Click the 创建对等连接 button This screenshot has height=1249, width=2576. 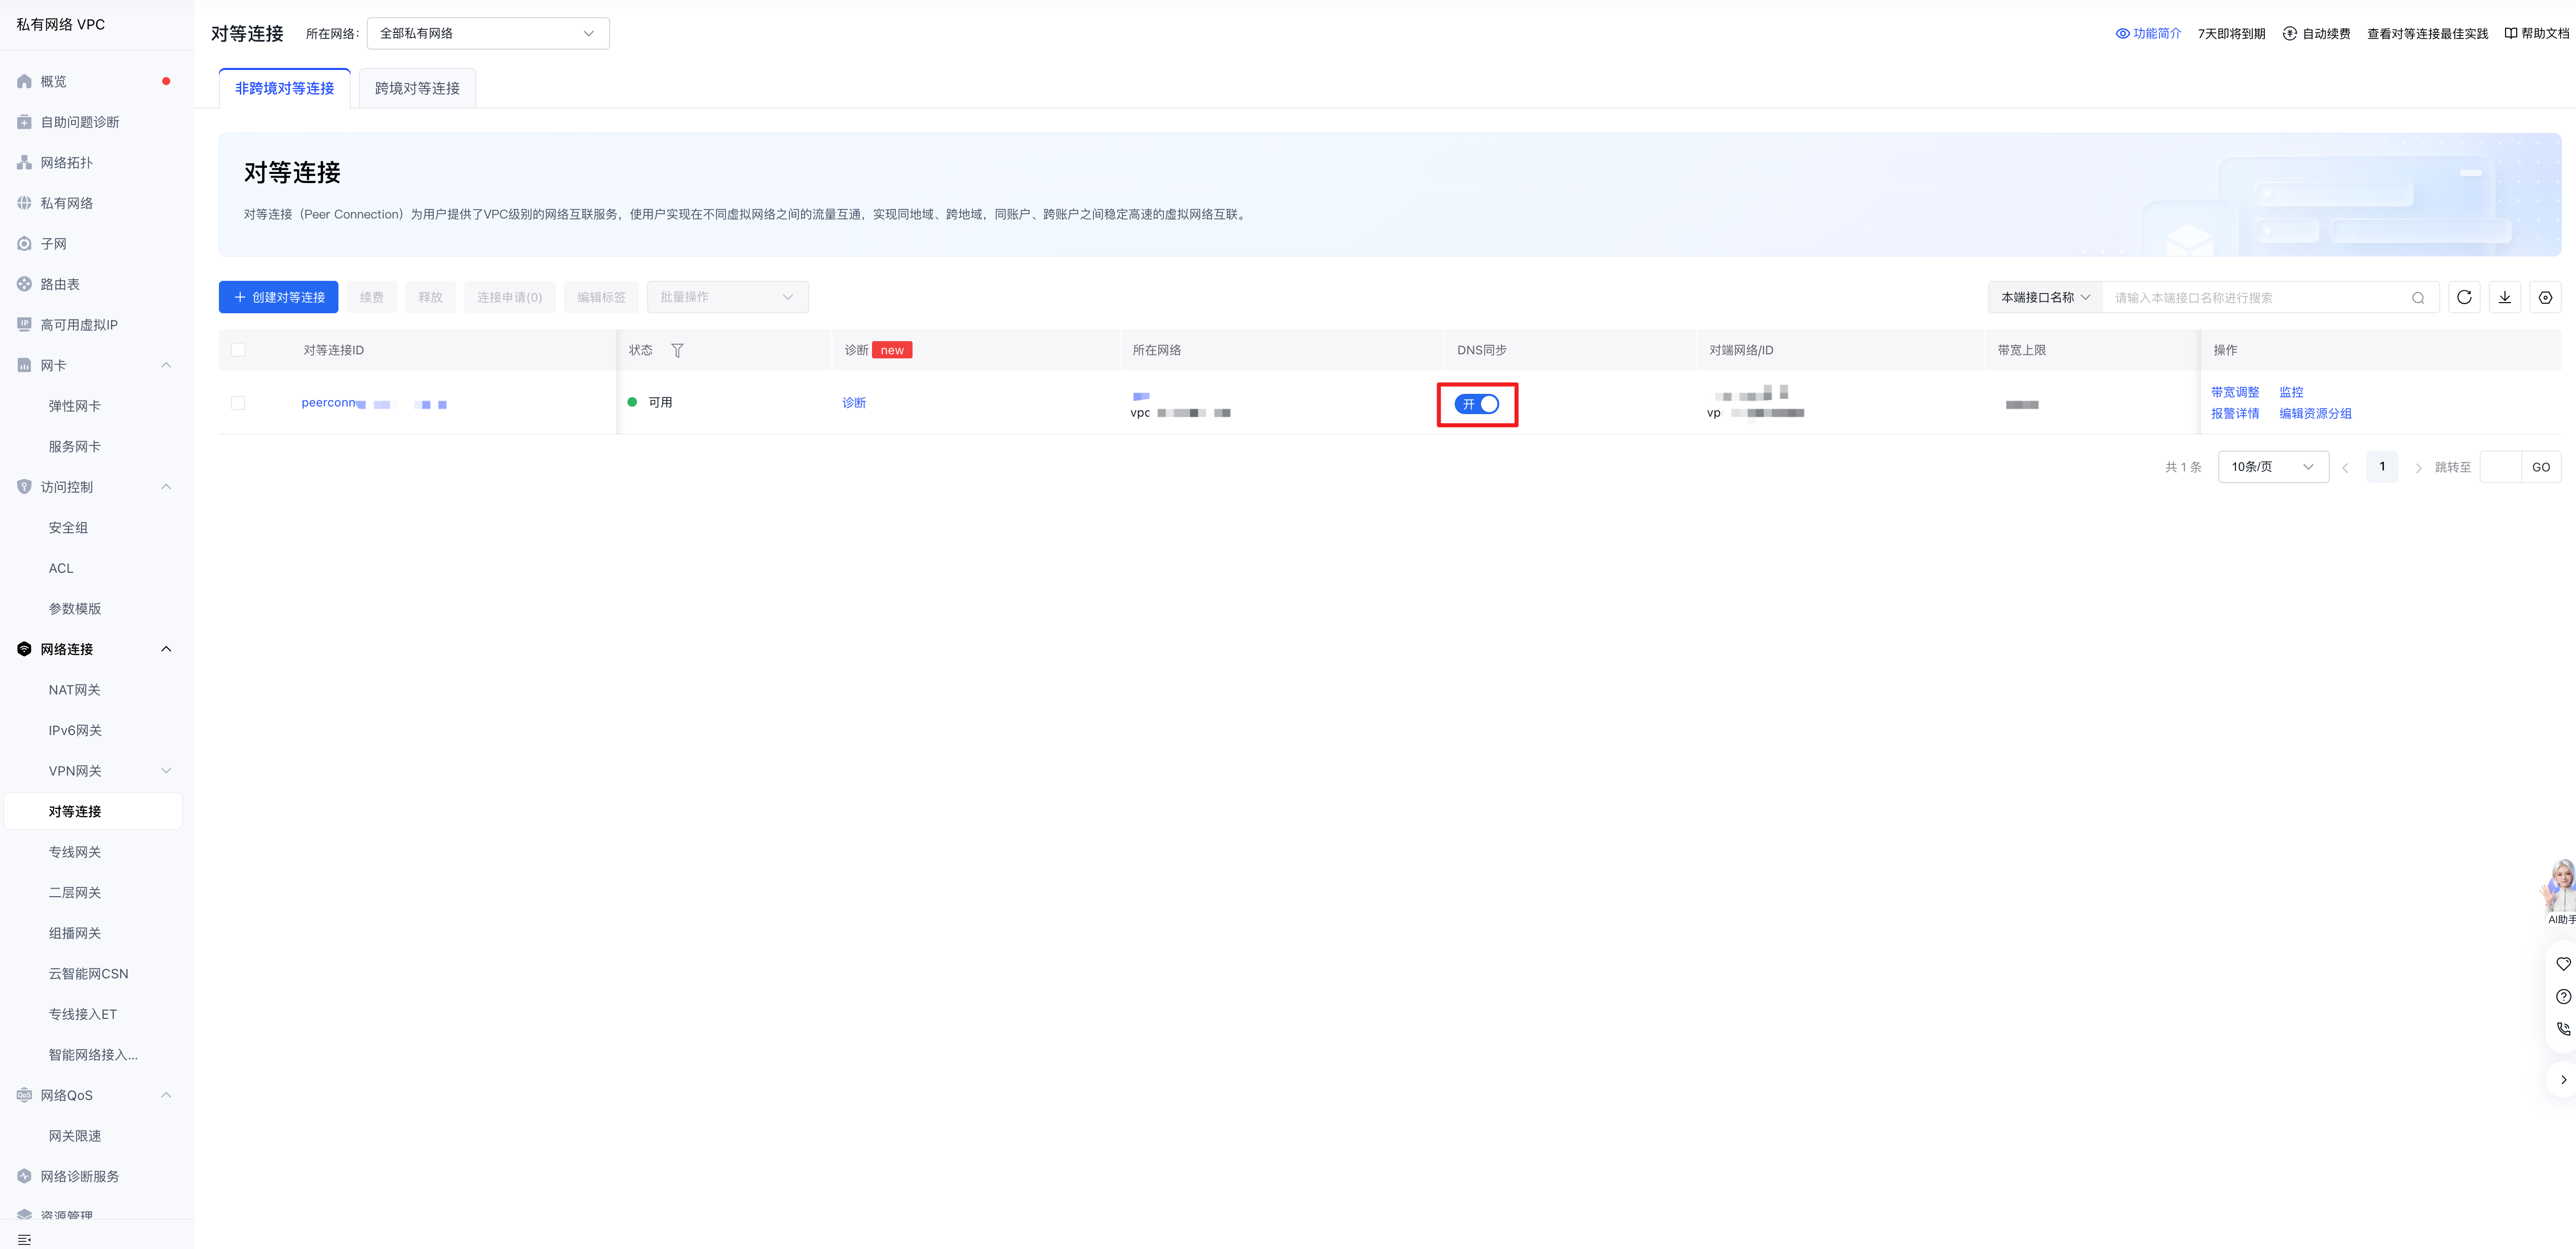click(278, 297)
